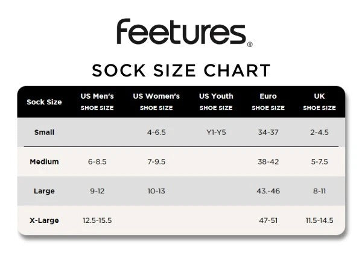Select the 6-8.5 men's size cell
The image size is (362, 256).
(97, 161)
